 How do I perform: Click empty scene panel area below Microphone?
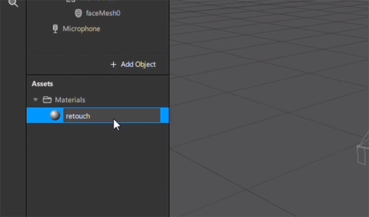tap(98, 45)
